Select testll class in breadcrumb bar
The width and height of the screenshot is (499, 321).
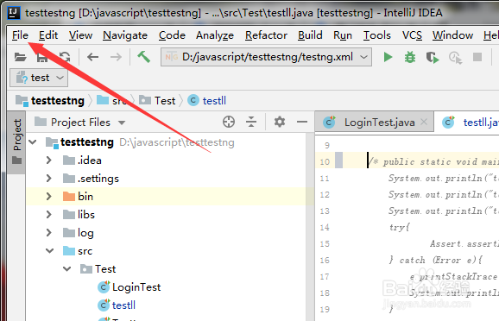click(207, 101)
